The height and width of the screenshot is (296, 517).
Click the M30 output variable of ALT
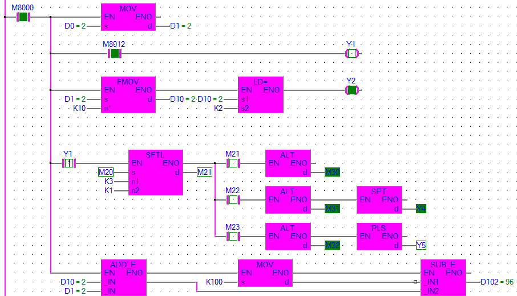[x=332, y=172]
